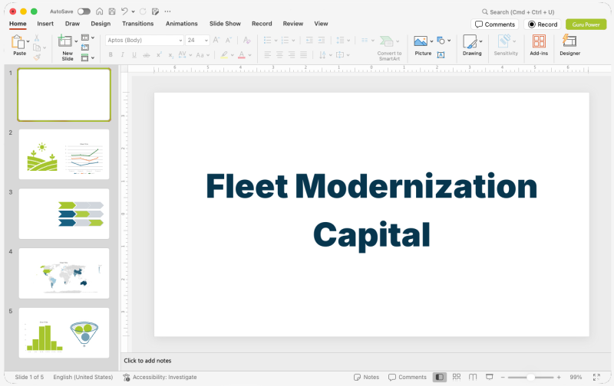This screenshot has width=614, height=386.
Task: Select slide 3 thumbnail with chevron arrows
Action: pyautogui.click(x=64, y=214)
